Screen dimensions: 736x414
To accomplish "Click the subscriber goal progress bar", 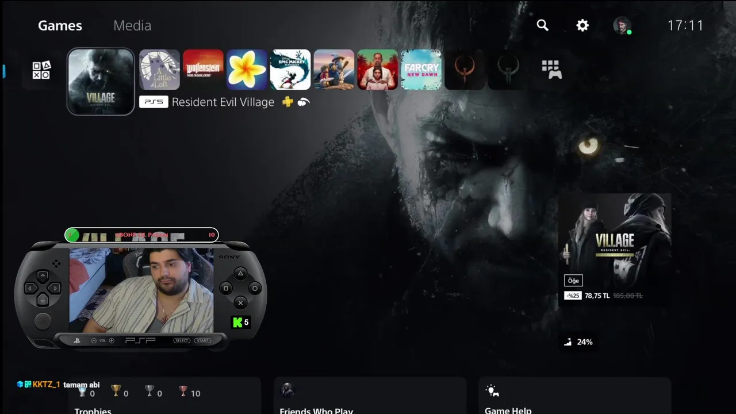I will point(141,235).
